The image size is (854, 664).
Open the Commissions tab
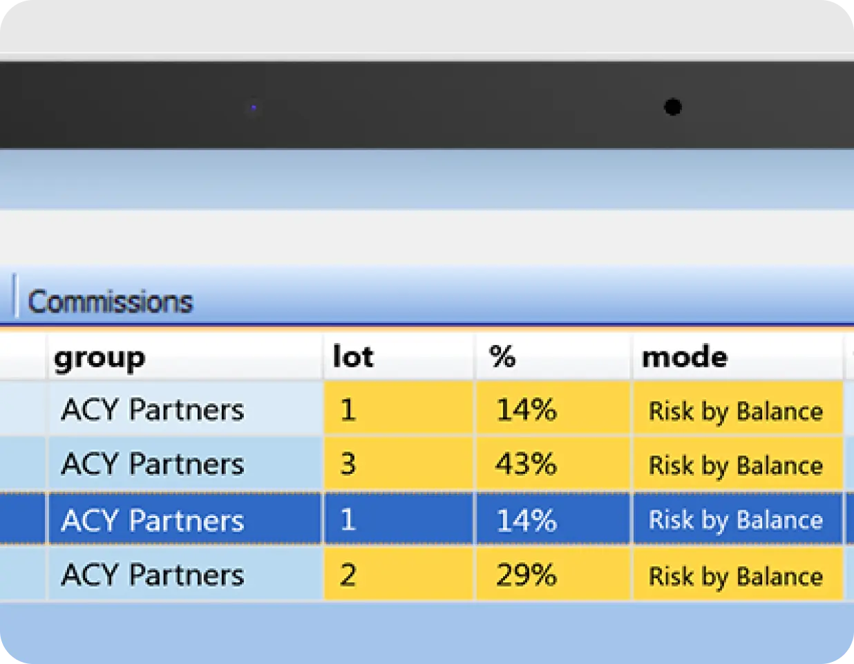(x=110, y=302)
